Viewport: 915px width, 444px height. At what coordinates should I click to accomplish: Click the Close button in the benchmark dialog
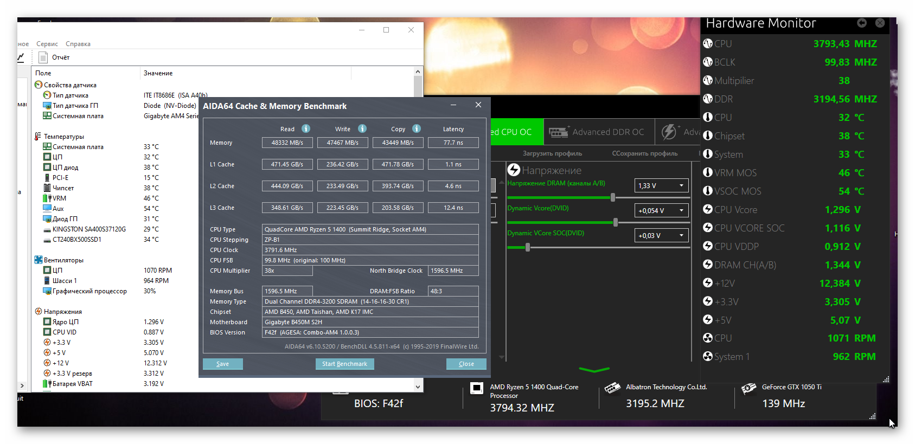pos(466,364)
